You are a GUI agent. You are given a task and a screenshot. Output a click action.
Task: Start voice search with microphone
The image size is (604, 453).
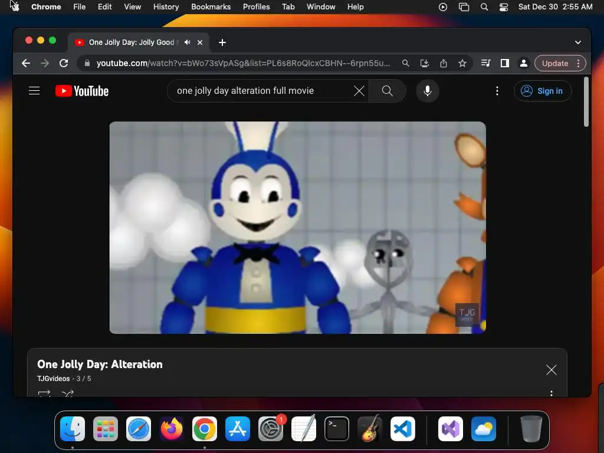coord(427,91)
